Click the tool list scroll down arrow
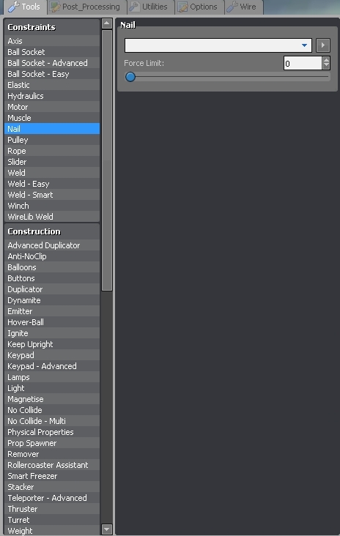 [x=107, y=529]
